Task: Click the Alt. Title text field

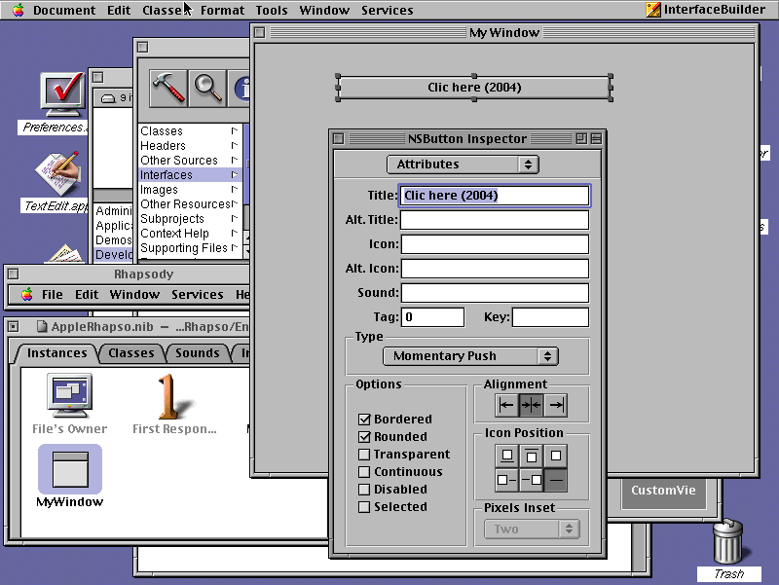Action: click(x=495, y=220)
